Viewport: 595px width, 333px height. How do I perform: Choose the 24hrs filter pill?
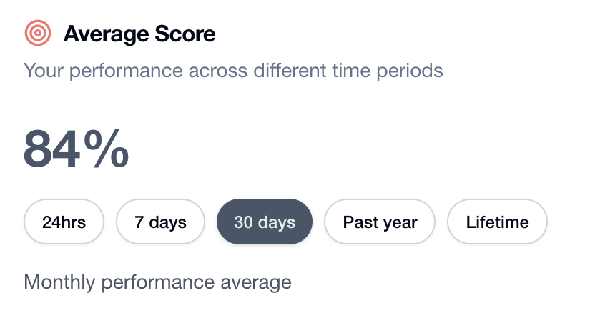[64, 222]
